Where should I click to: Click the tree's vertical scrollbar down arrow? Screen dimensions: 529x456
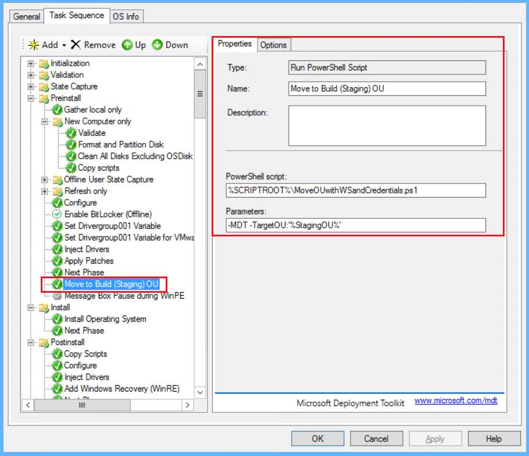200,393
